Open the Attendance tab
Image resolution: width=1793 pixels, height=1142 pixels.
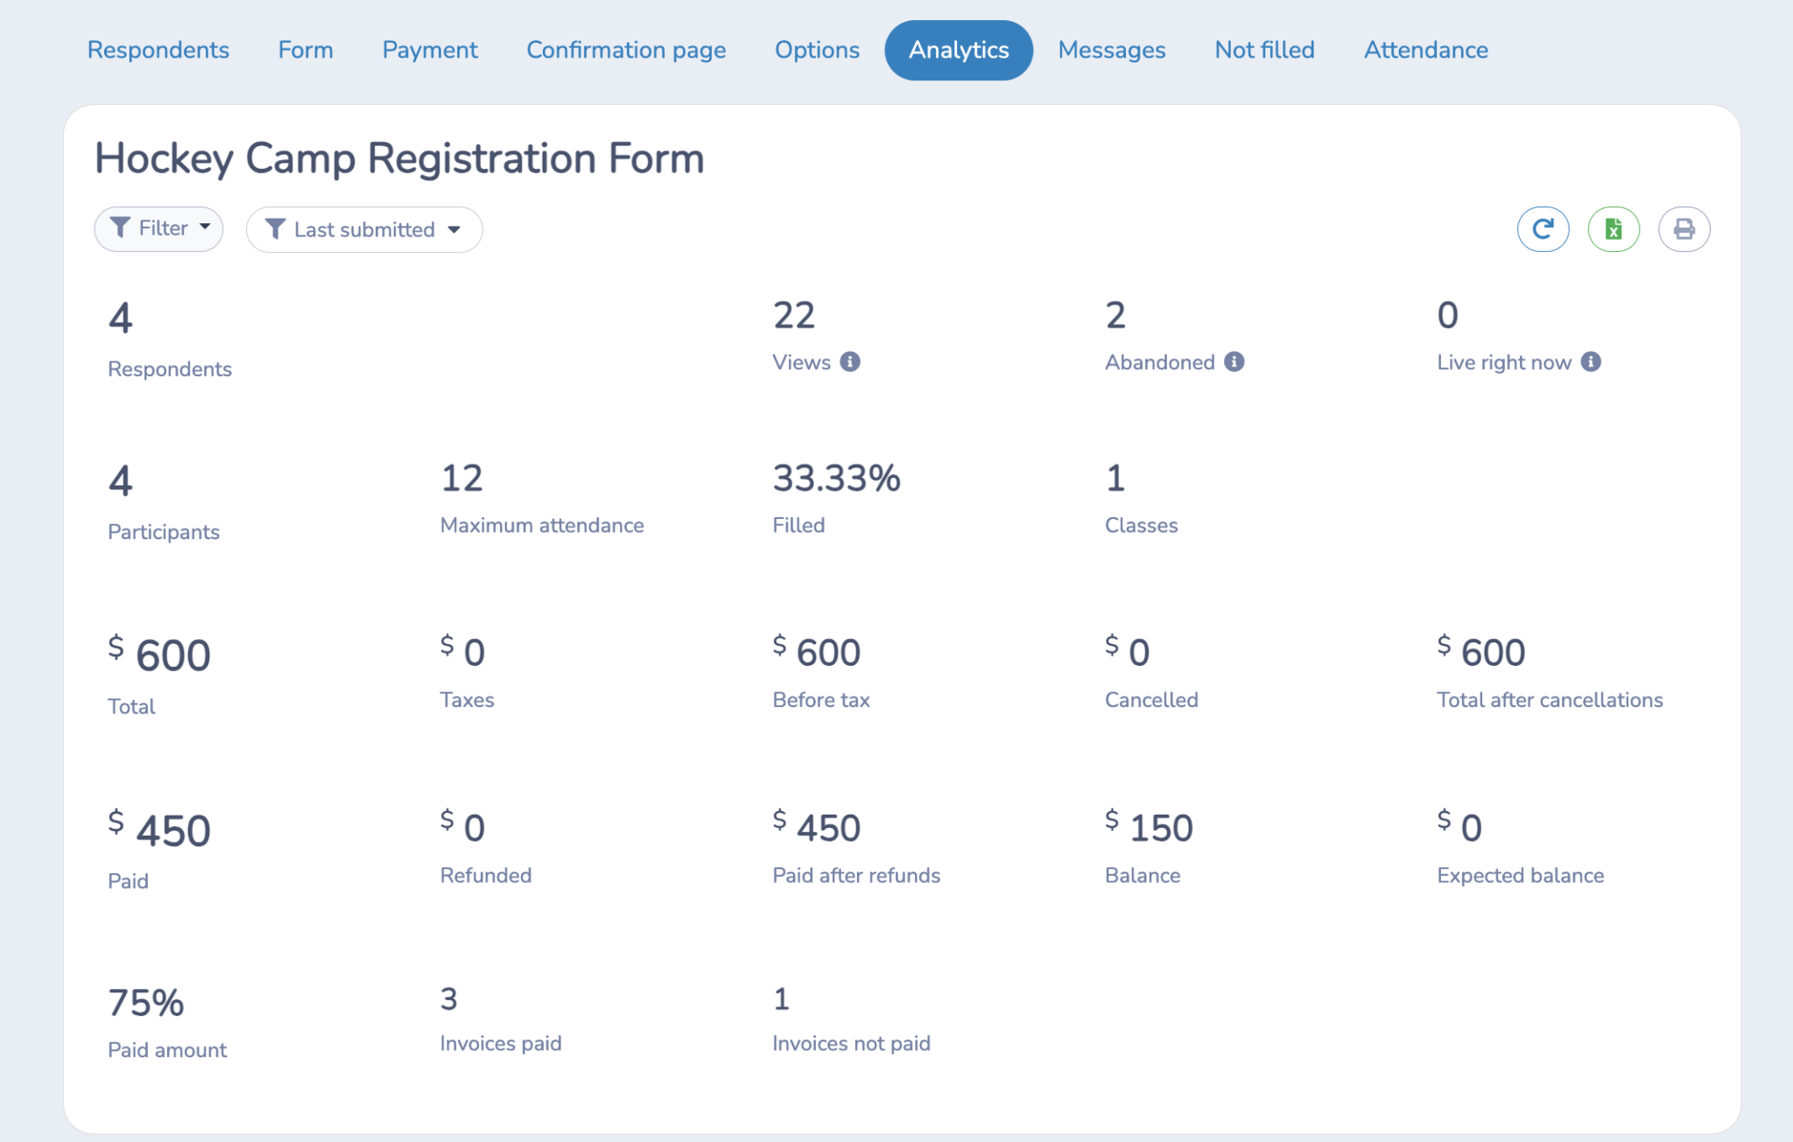1426,50
